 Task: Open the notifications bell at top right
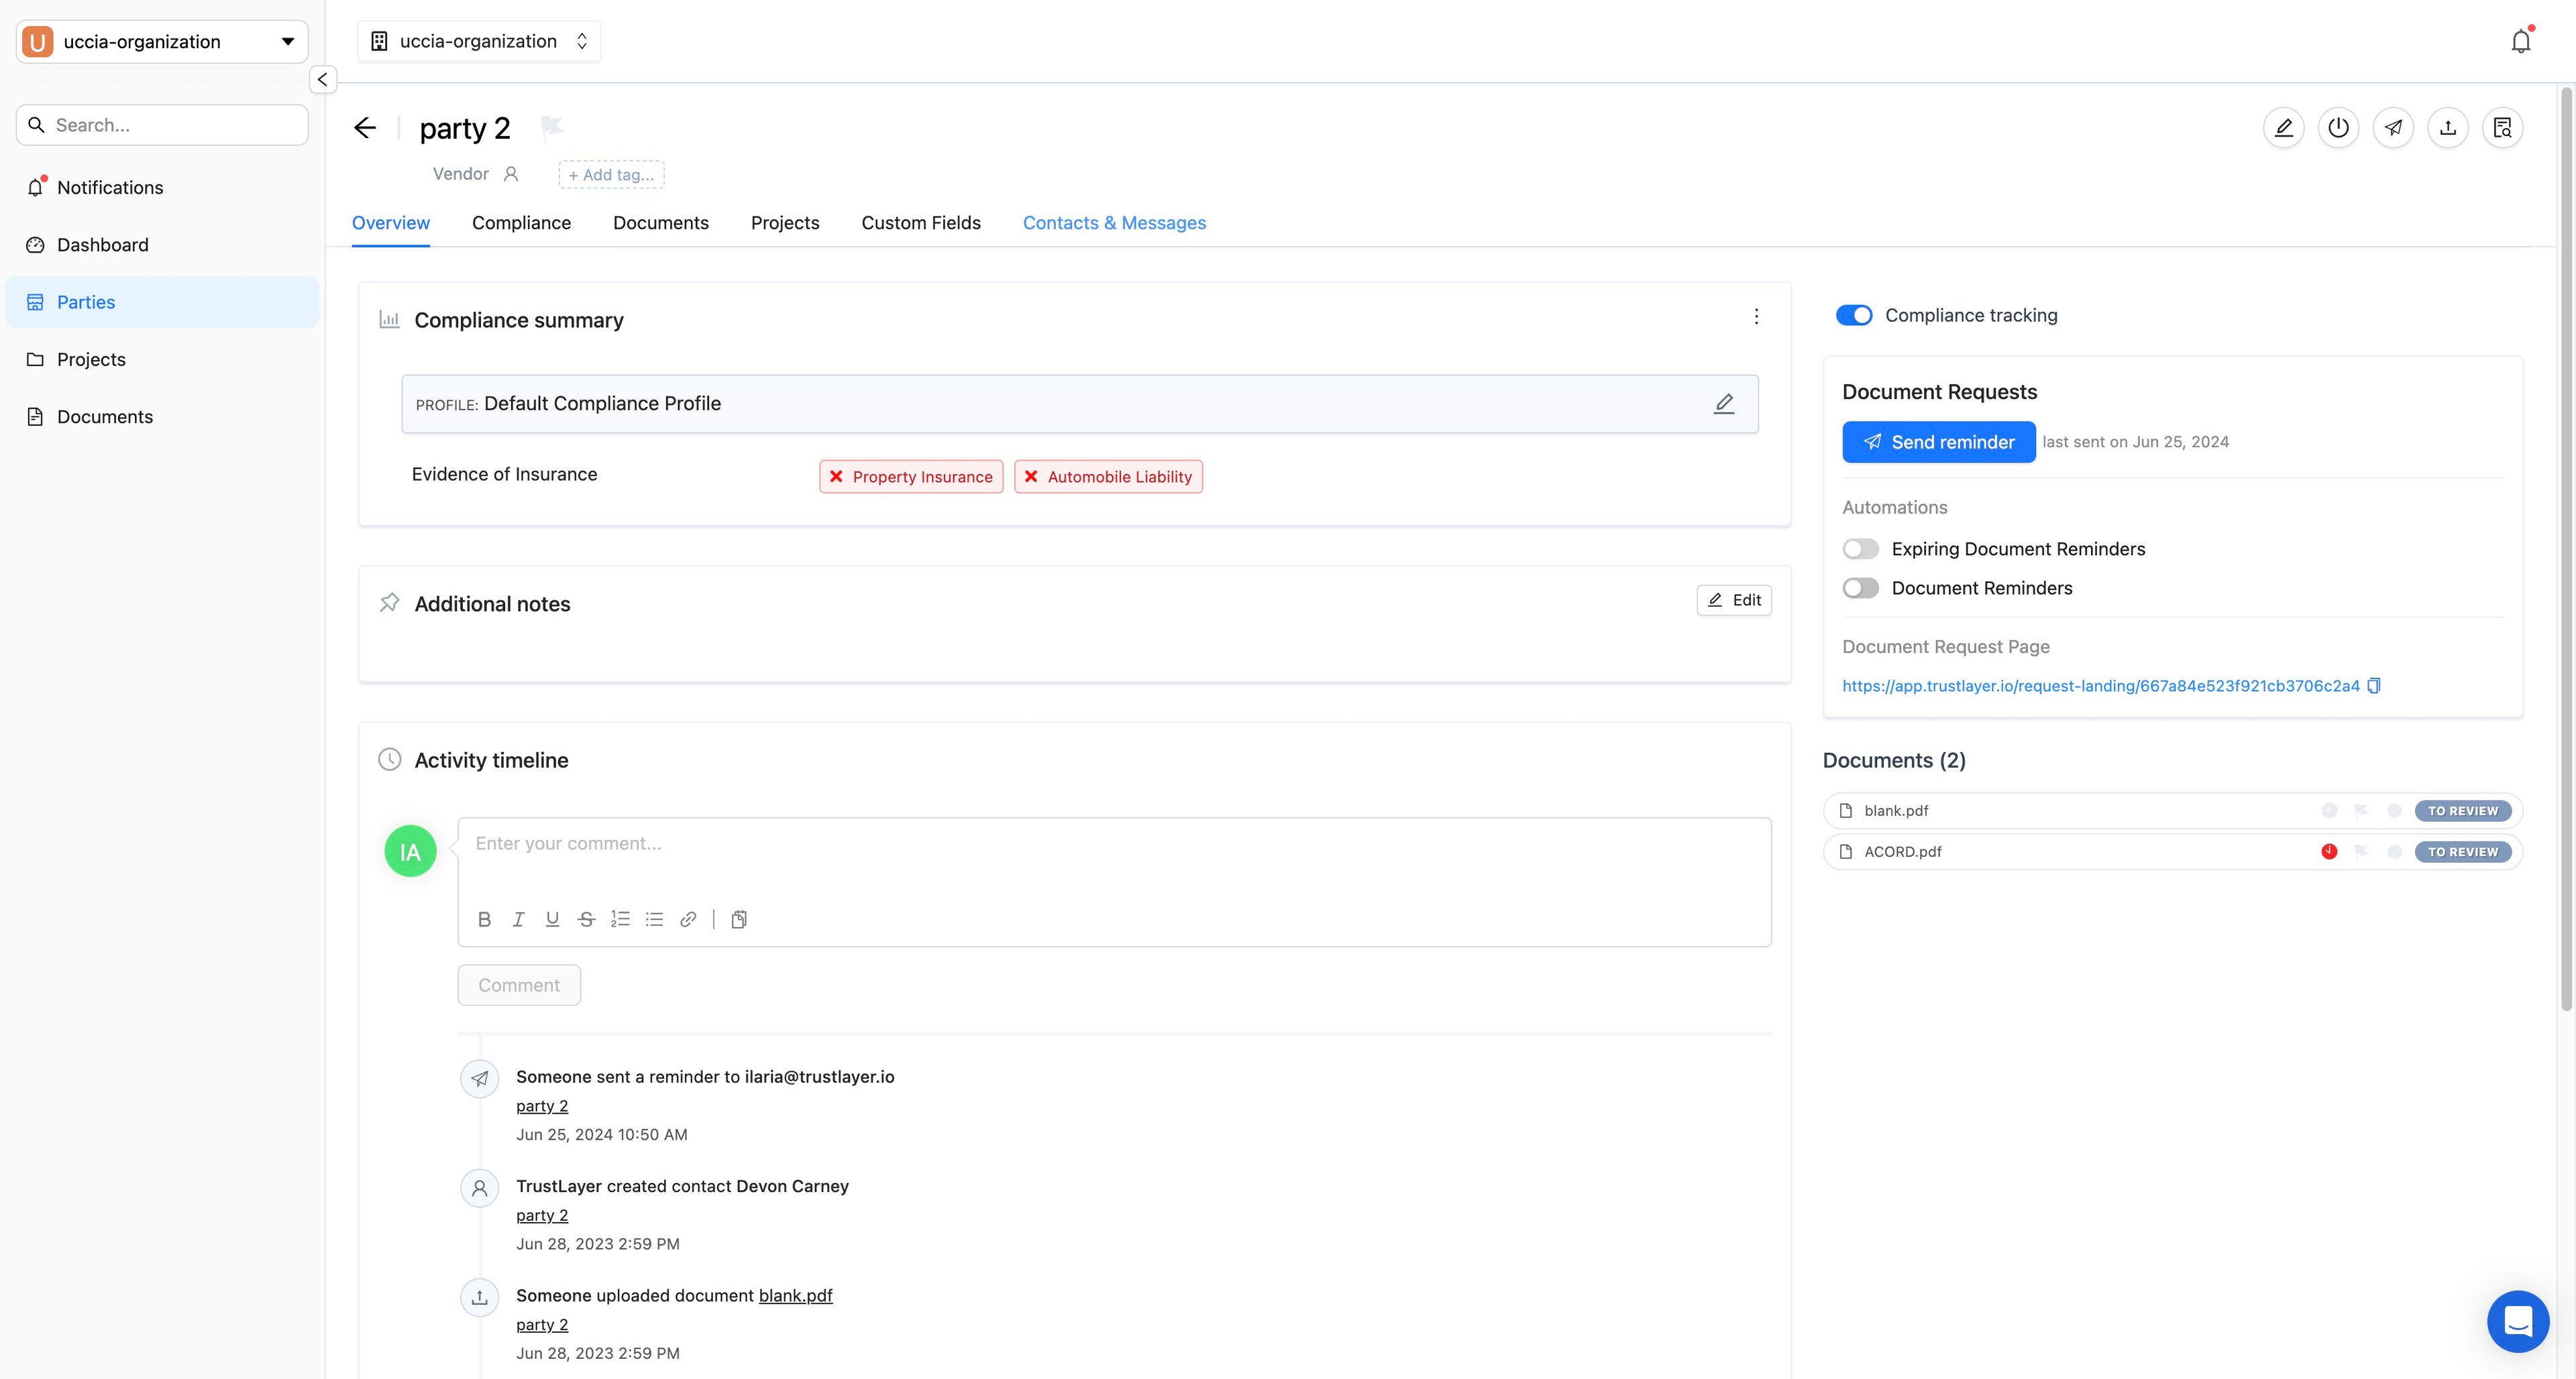click(2520, 42)
